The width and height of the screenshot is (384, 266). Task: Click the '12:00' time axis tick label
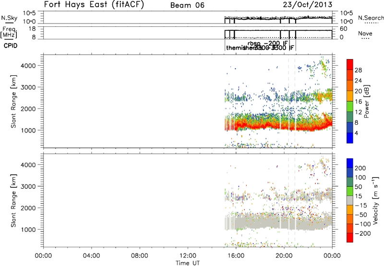pos(188,256)
